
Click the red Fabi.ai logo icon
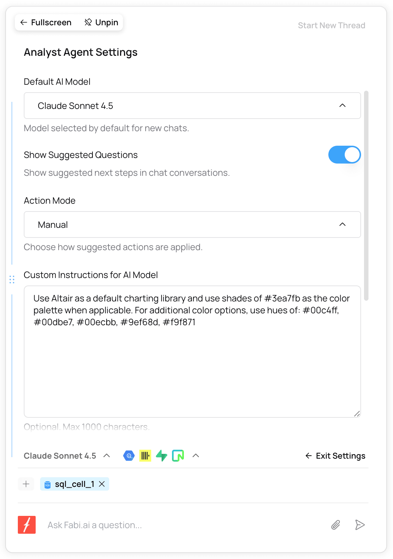[27, 525]
